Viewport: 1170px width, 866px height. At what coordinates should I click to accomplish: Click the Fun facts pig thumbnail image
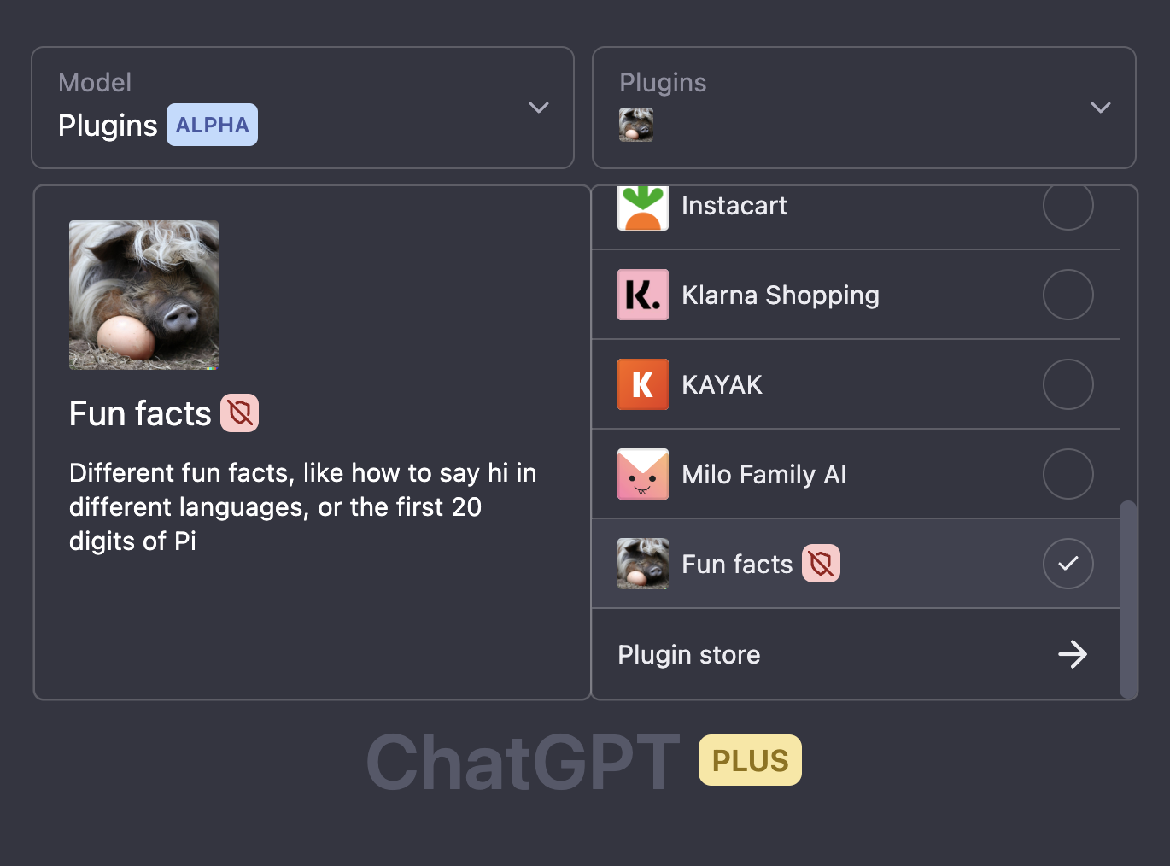pos(143,295)
